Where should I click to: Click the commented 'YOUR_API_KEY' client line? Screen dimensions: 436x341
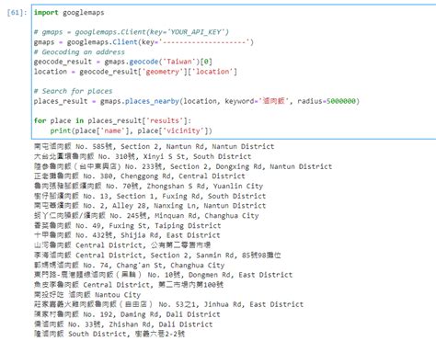[x=132, y=32]
